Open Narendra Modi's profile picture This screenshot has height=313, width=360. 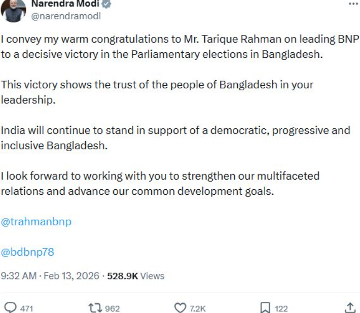pyautogui.click(x=14, y=11)
